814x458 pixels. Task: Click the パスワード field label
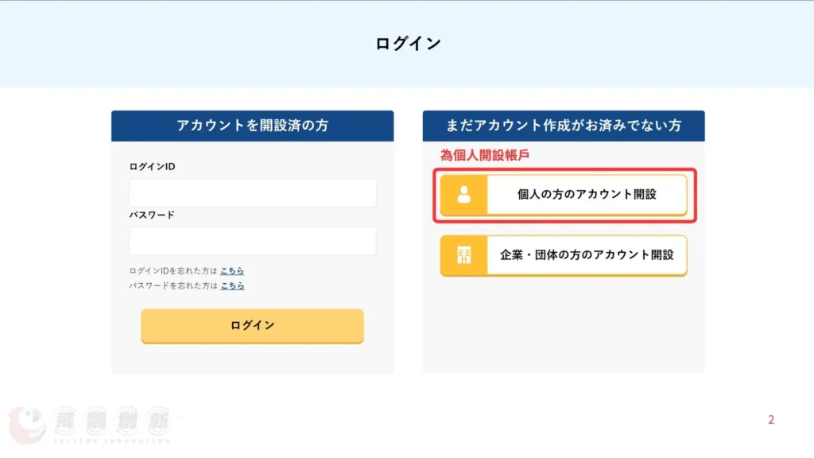click(x=151, y=215)
